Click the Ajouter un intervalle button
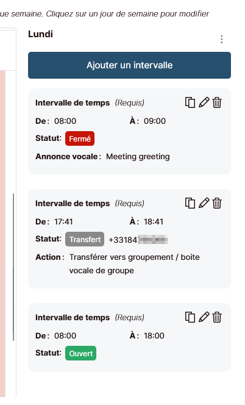245x405 pixels. pyautogui.click(x=129, y=65)
